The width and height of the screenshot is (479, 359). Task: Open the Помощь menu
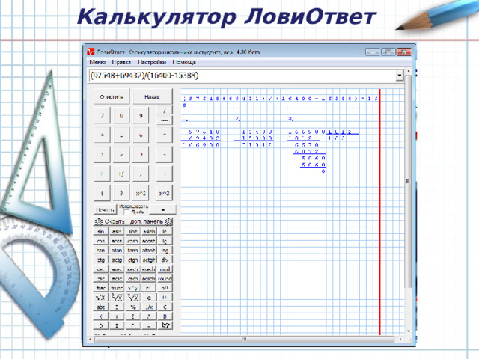(x=184, y=62)
